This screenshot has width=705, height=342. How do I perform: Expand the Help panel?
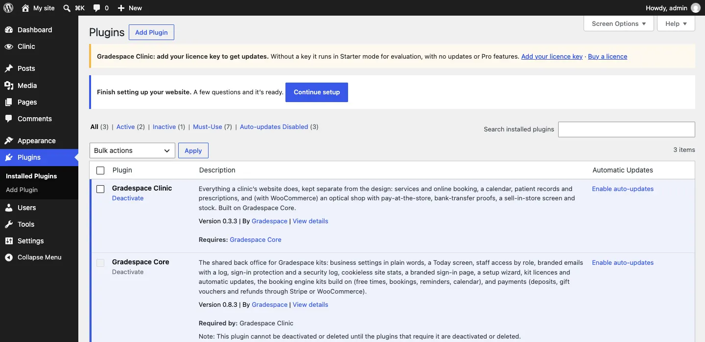(x=676, y=23)
